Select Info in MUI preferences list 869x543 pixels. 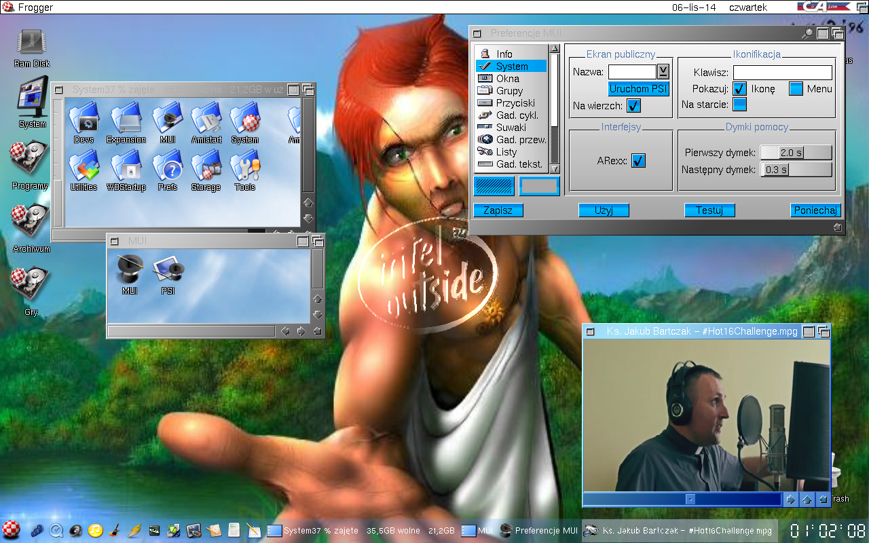[512, 54]
